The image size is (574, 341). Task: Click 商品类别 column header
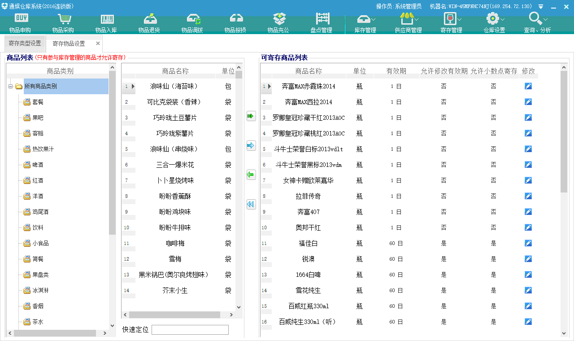pos(60,71)
